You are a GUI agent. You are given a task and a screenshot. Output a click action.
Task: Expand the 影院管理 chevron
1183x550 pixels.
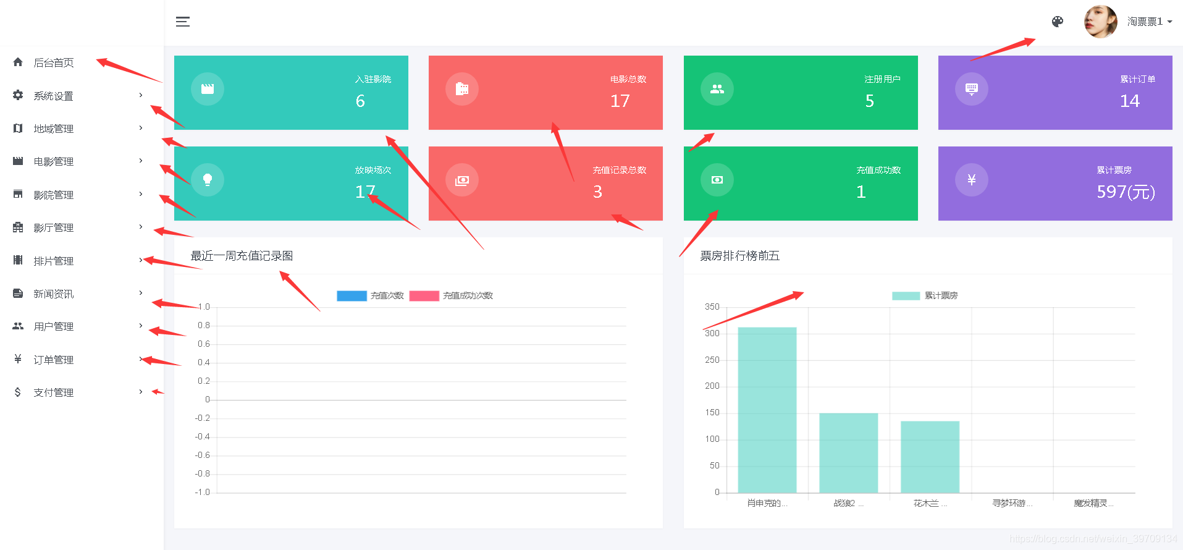pos(141,194)
